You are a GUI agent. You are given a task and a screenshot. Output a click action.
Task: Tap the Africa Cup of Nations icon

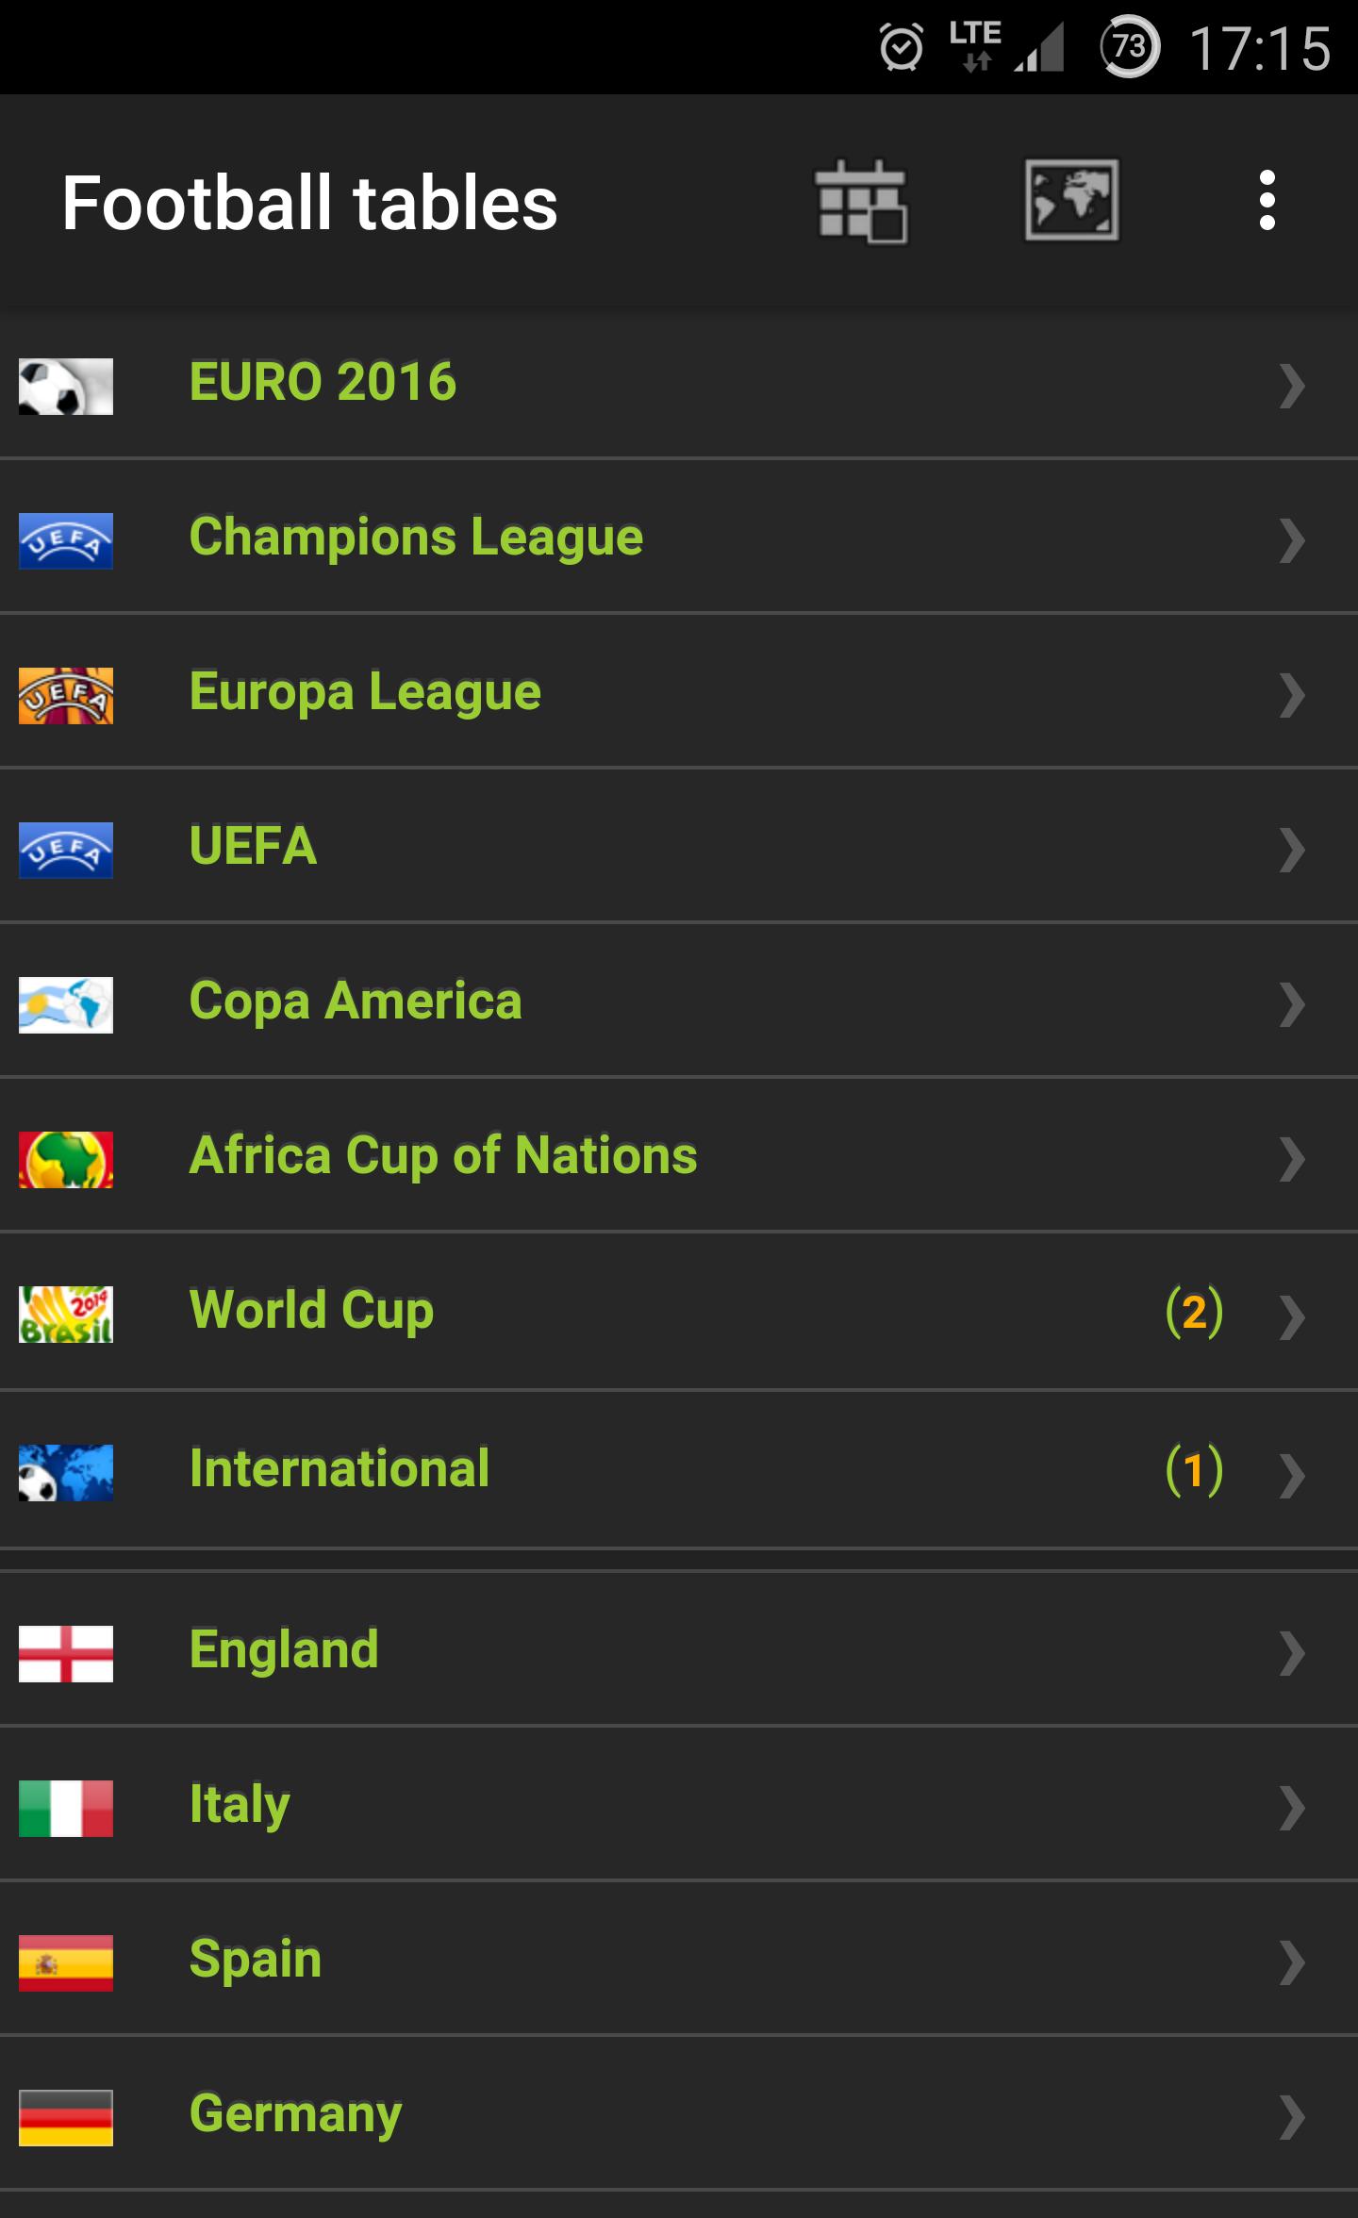(66, 1160)
